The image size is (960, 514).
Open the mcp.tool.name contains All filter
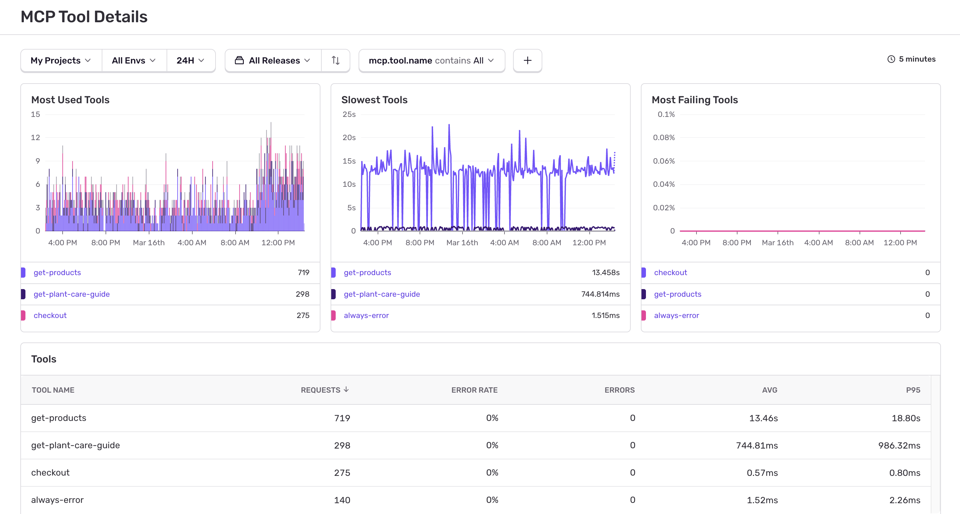432,60
